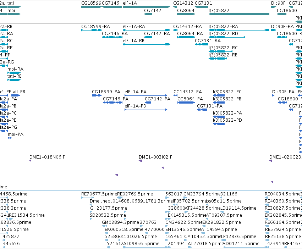The image size is (302, 249).
Task: Click the AT09856.5prime EST label
Action: (141, 244)
